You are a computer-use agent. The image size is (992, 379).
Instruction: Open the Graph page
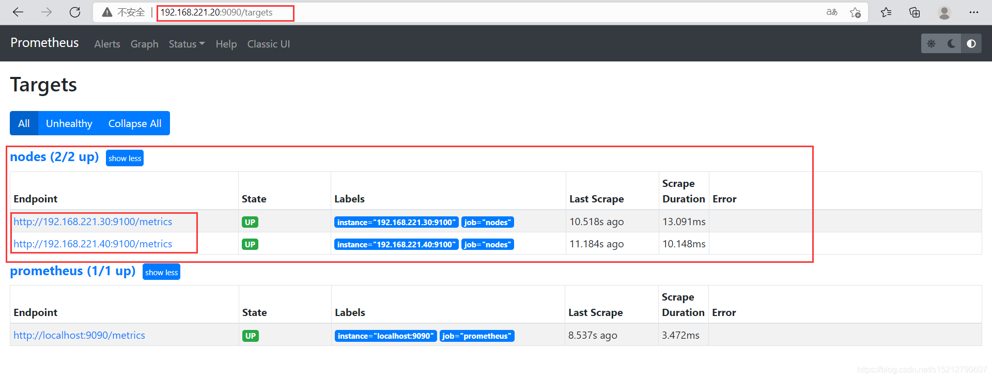point(144,44)
